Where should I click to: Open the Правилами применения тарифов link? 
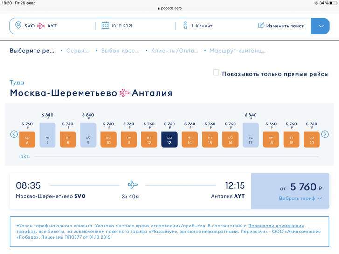(x=275, y=226)
